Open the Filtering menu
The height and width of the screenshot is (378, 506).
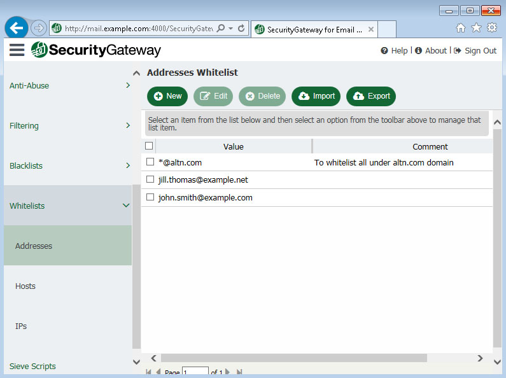click(x=67, y=125)
